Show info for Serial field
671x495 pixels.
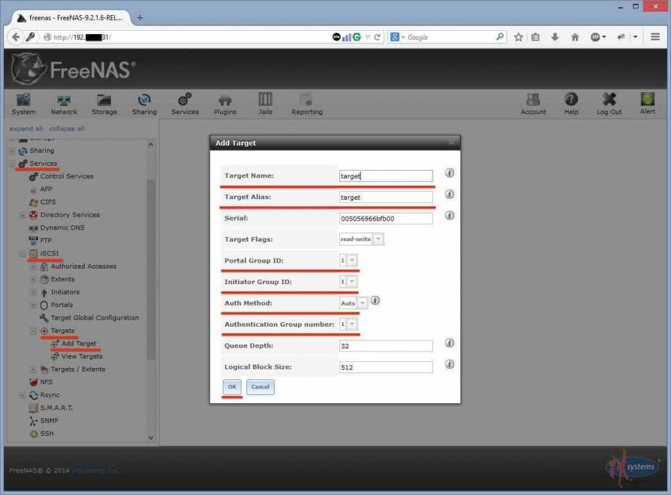click(450, 215)
